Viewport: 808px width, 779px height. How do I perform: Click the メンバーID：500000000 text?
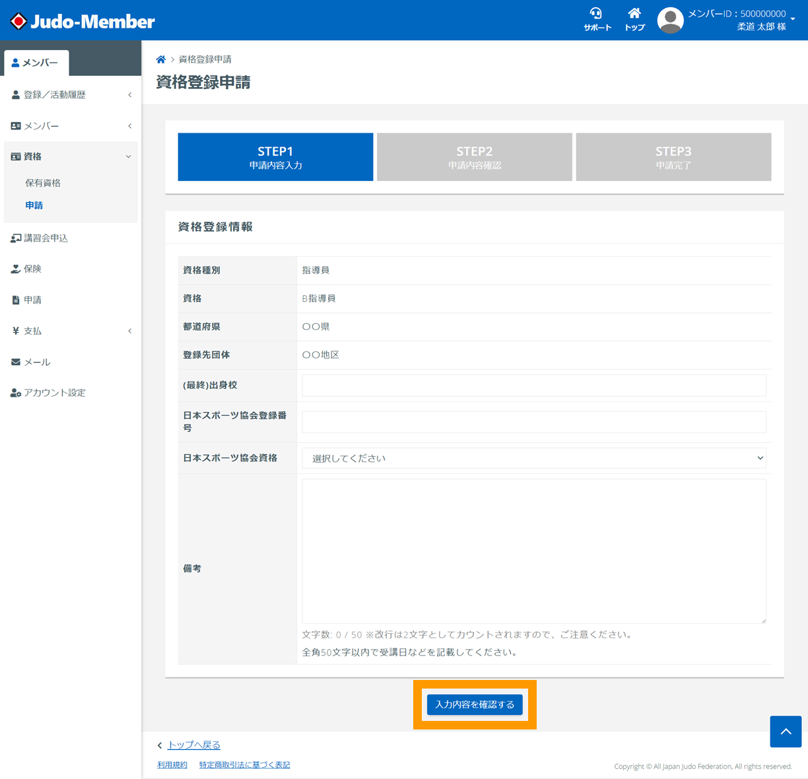[737, 14]
